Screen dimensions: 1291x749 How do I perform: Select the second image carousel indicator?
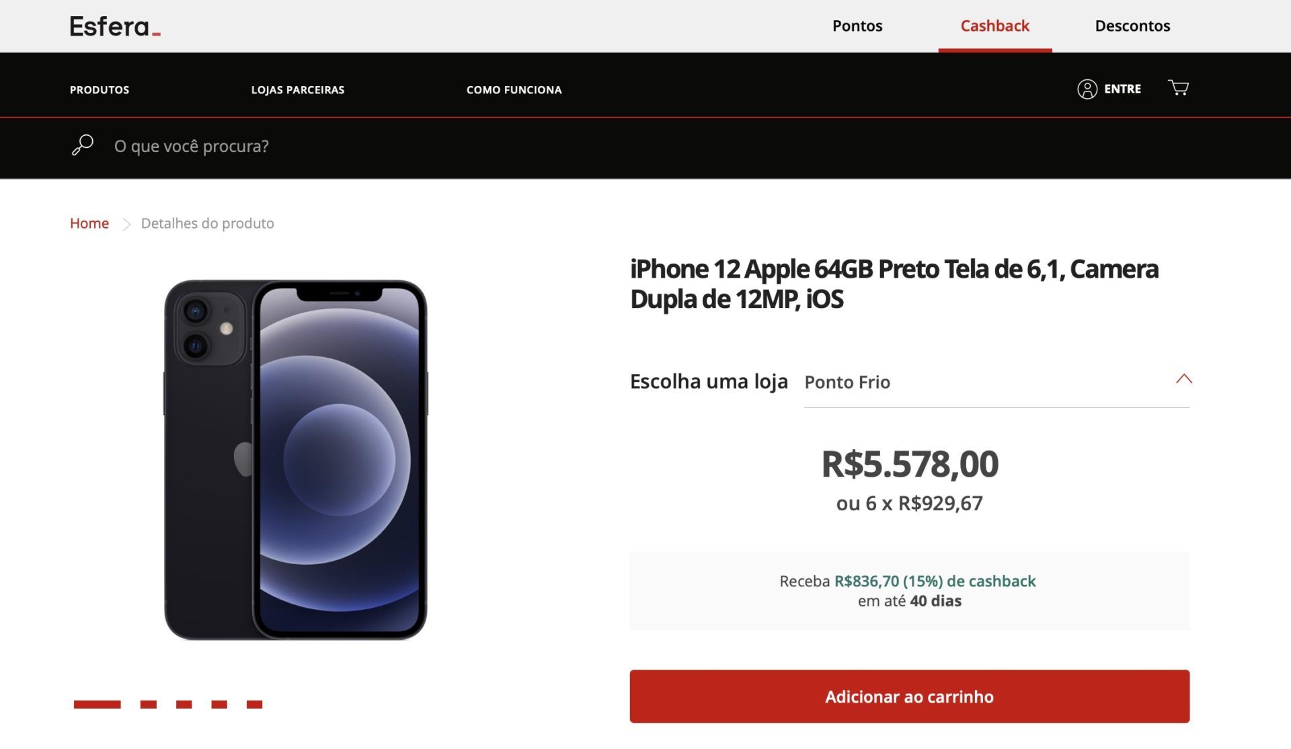click(x=149, y=704)
